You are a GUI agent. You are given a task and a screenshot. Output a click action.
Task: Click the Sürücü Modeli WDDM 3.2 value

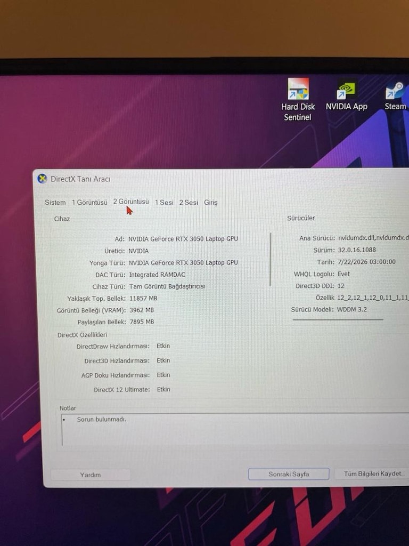[352, 309]
